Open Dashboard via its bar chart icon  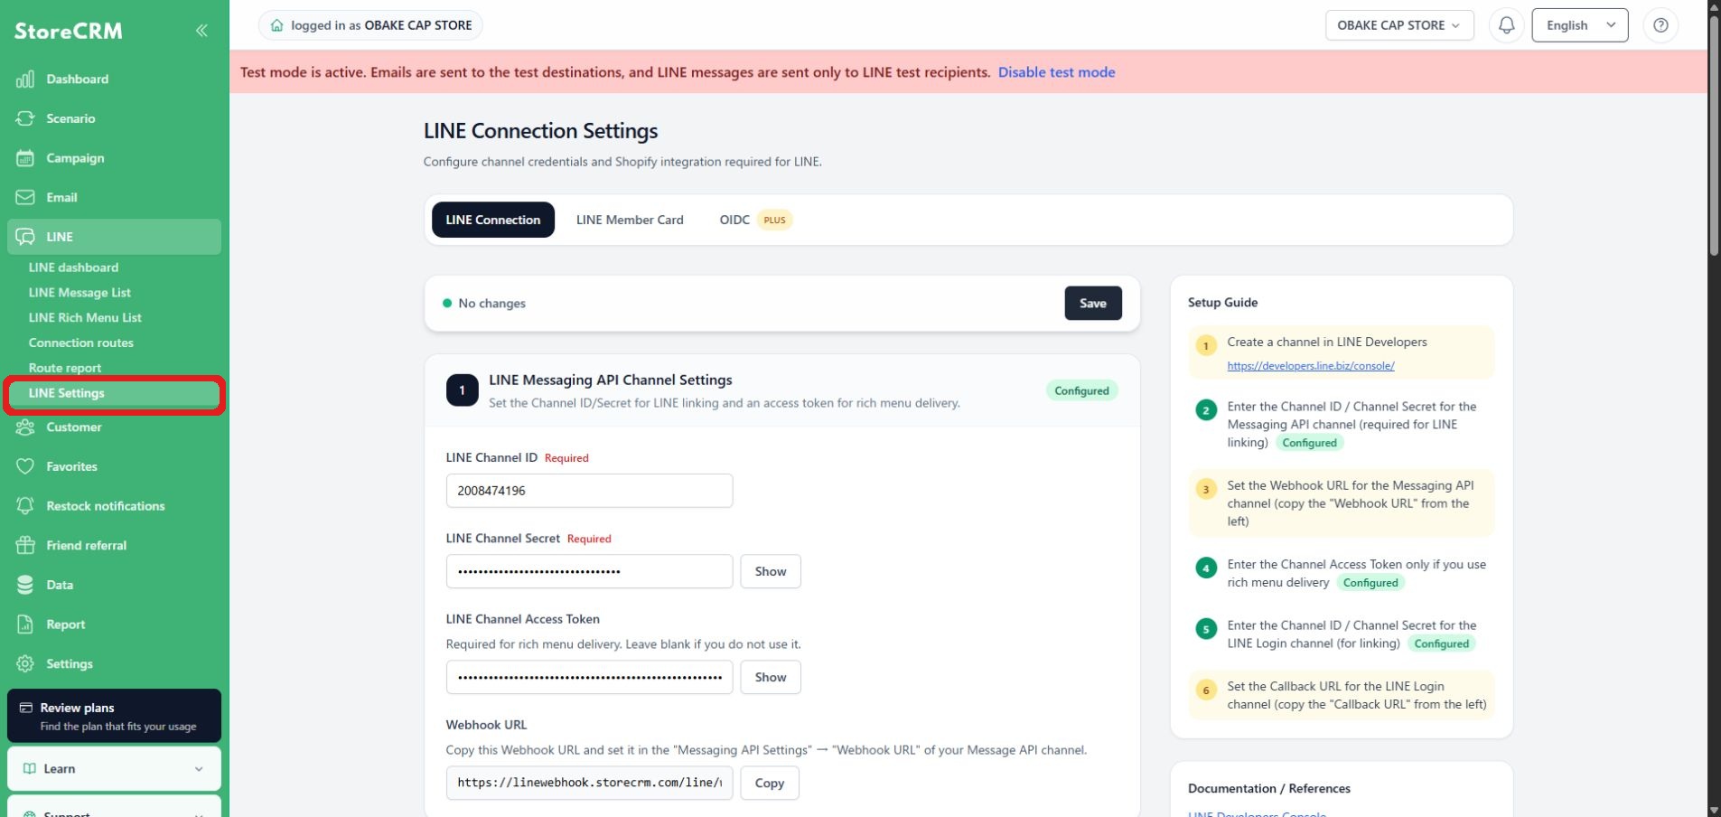[x=25, y=80]
